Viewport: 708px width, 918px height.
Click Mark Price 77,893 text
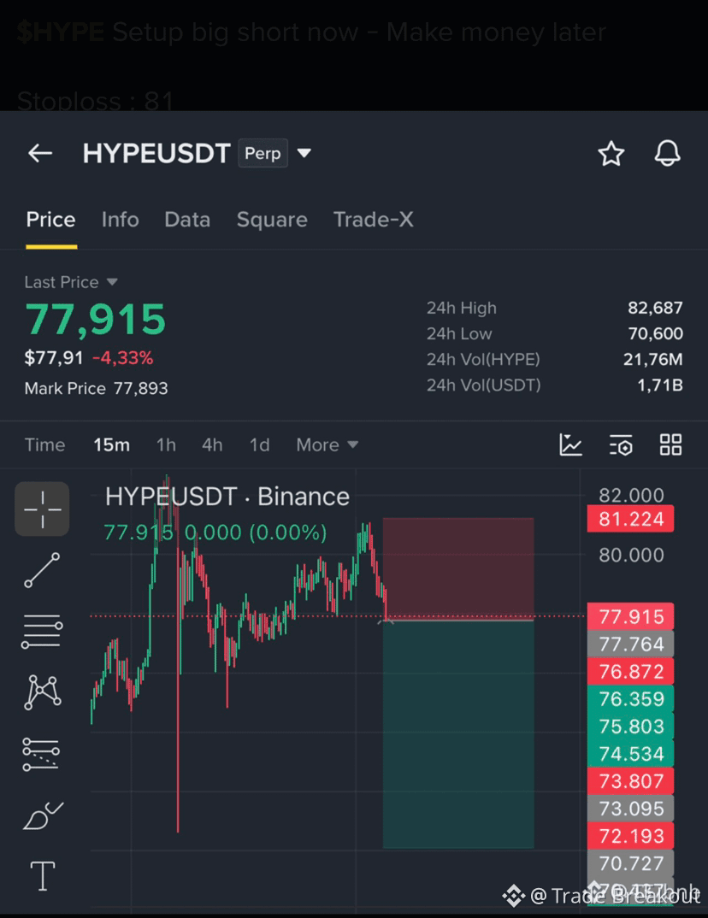96,388
